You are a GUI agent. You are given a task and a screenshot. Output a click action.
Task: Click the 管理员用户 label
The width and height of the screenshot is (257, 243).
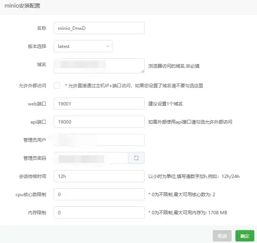tap(35, 140)
